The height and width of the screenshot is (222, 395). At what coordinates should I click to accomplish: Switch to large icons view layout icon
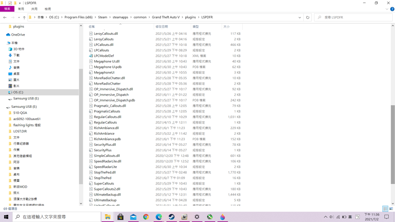391,209
